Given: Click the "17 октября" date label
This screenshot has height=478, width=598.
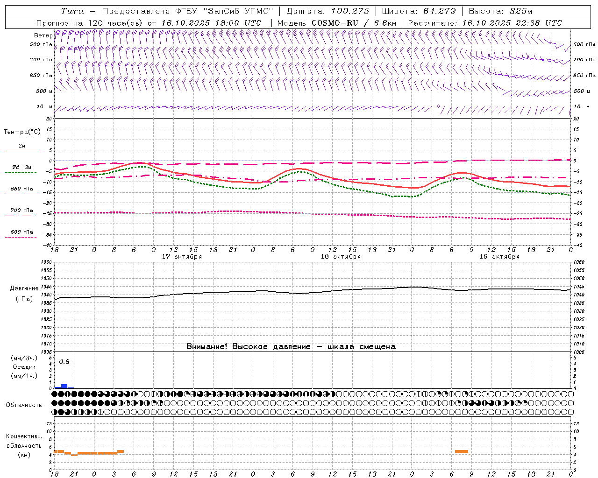Looking at the screenshot, I should tap(182, 257).
